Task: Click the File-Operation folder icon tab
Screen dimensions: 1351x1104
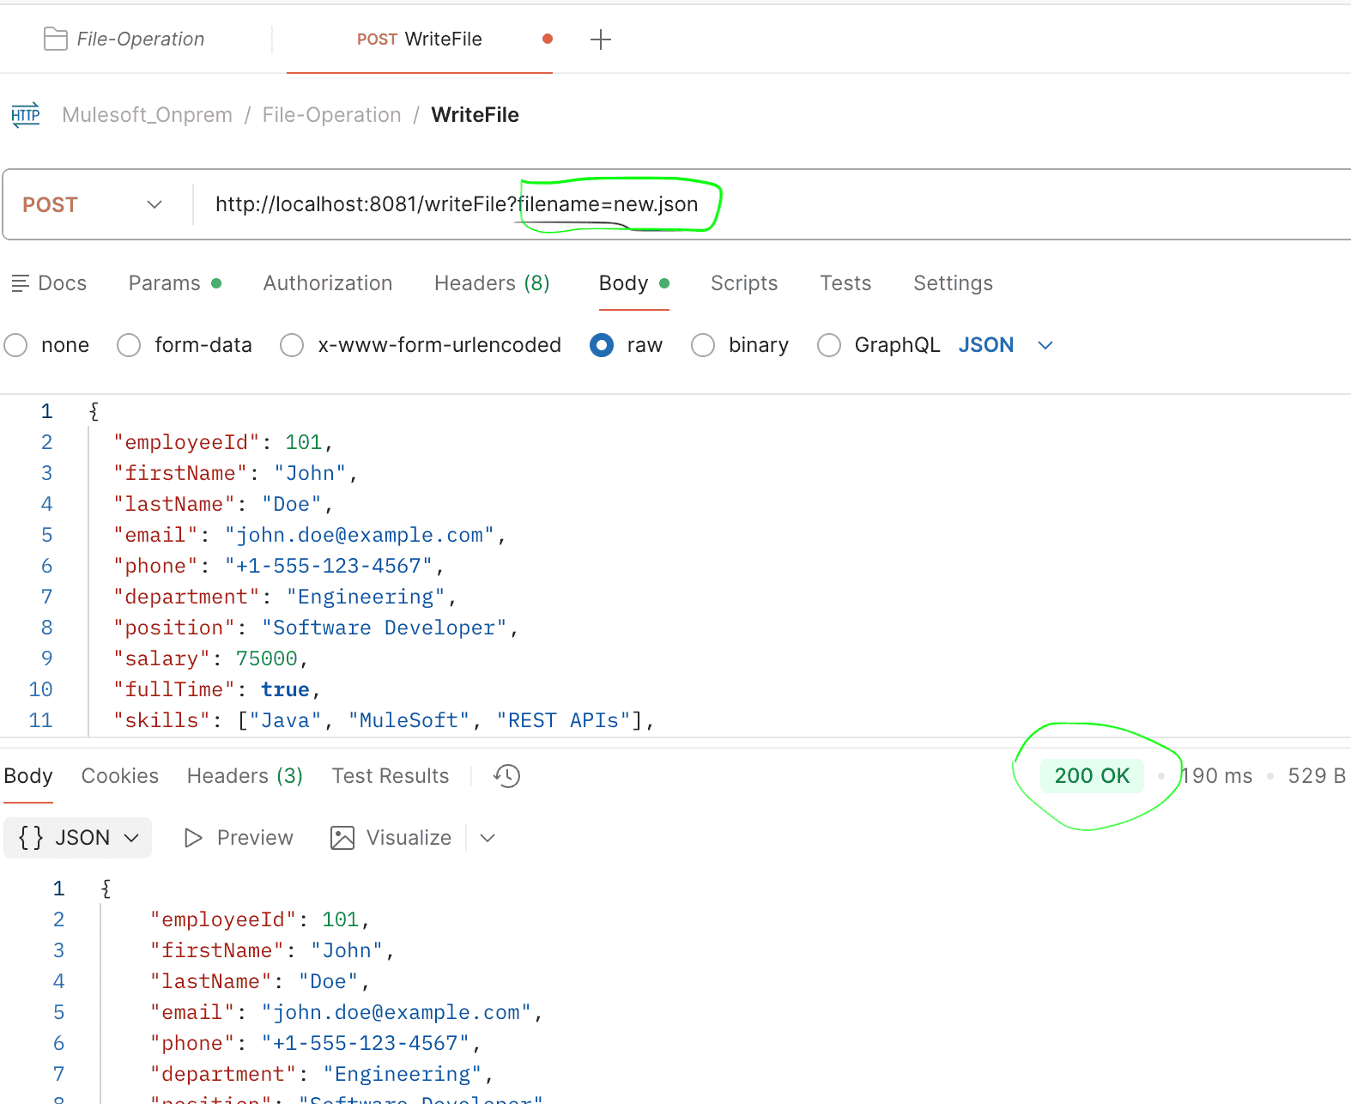Action: [x=56, y=39]
